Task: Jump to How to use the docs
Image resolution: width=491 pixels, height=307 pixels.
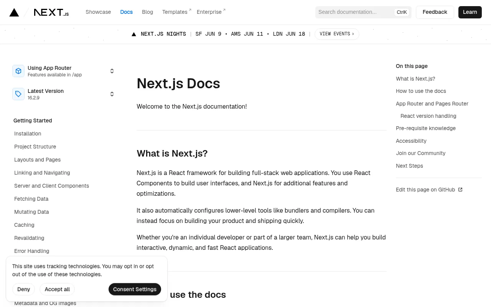Action: tap(421, 91)
